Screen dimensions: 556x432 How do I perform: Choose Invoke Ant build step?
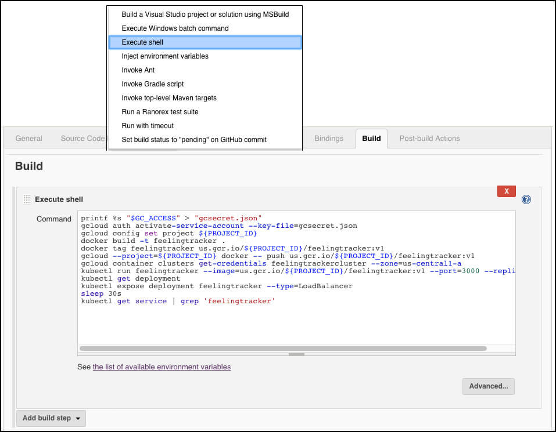pos(205,70)
